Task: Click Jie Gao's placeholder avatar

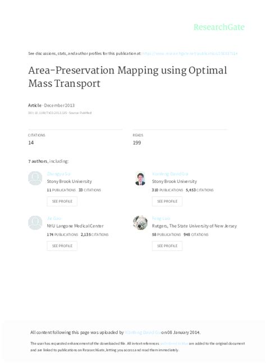Action: (35, 223)
